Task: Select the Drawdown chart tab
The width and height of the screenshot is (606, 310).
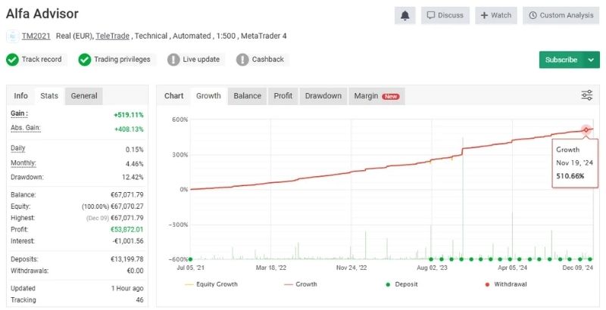Action: tap(323, 95)
